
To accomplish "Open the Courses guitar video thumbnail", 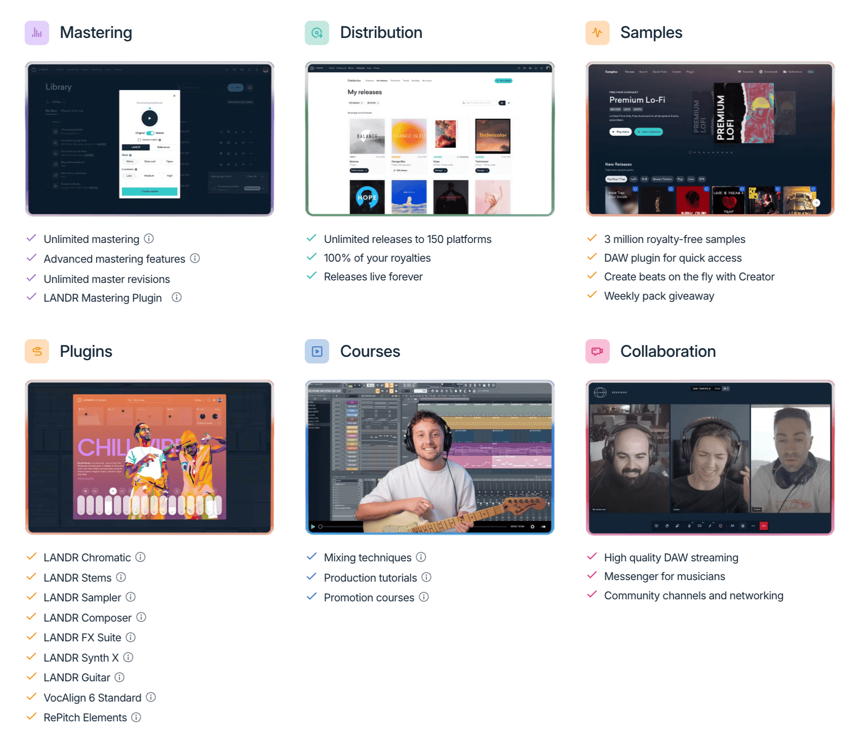I will tap(430, 457).
